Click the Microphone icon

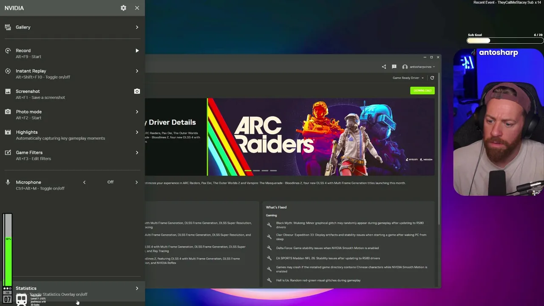8,182
